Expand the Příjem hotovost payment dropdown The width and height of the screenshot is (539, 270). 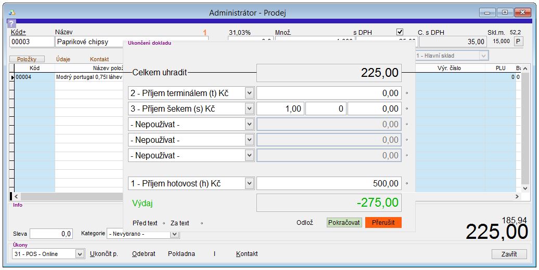click(x=249, y=184)
